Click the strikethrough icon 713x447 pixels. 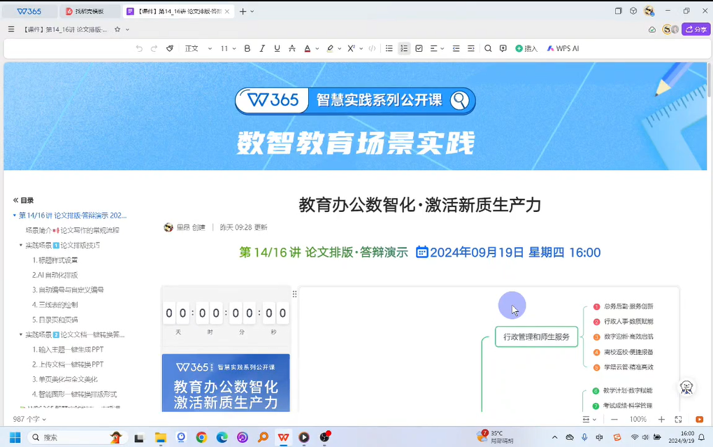(x=292, y=49)
